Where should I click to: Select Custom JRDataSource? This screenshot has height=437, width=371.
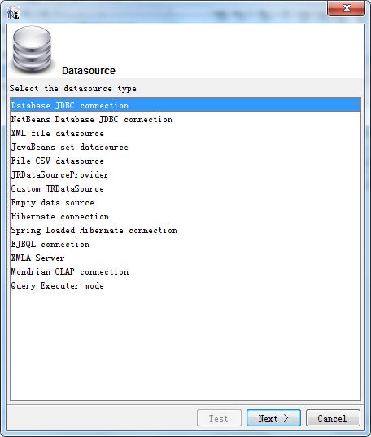[x=185, y=188]
